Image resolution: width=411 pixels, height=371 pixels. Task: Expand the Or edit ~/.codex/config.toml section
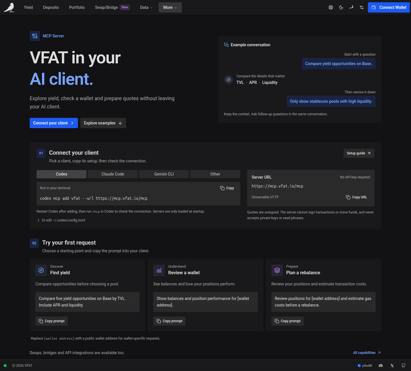61,220
